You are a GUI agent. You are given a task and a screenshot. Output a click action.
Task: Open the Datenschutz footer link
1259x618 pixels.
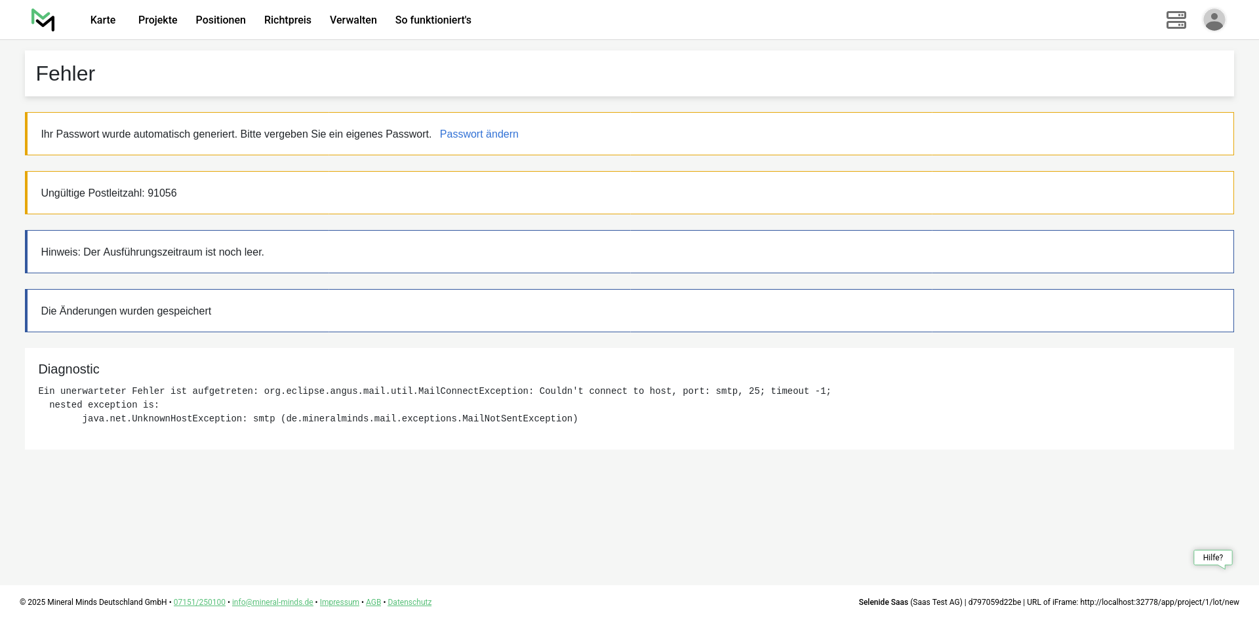coord(409,602)
